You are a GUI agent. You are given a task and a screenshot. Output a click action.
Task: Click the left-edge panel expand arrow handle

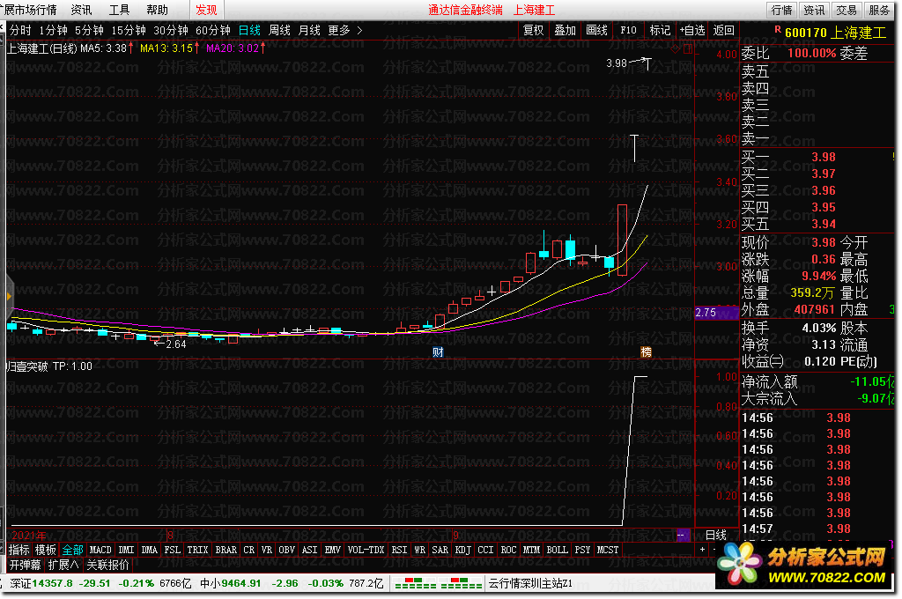(x=9, y=296)
